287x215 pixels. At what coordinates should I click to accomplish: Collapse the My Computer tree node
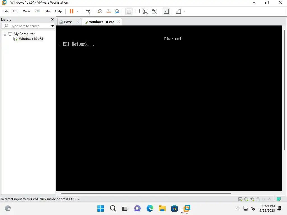pos(5,34)
